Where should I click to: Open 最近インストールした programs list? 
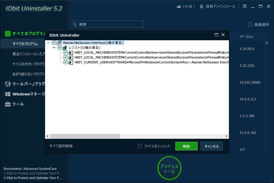[x=29, y=54]
